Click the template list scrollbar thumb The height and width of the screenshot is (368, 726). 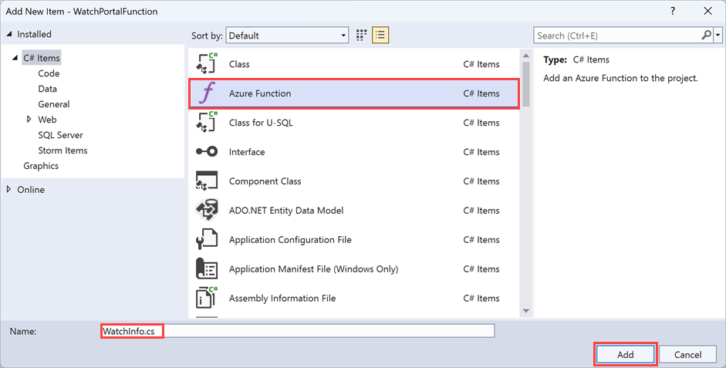(526, 84)
